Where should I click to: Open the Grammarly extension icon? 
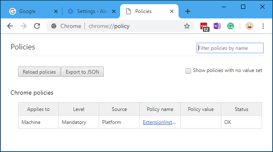pos(231,26)
